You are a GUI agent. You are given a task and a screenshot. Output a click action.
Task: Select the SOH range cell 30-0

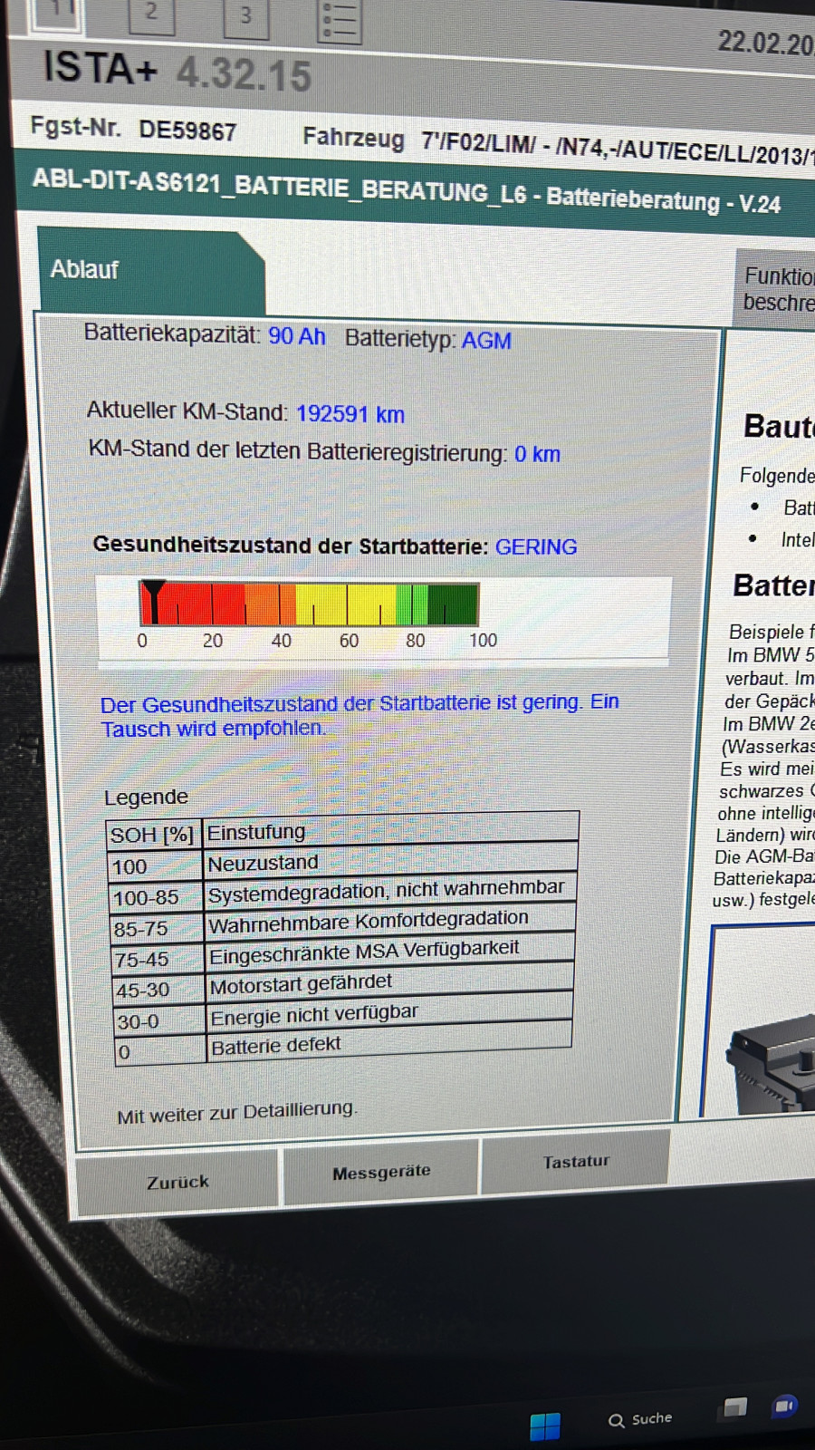159,1021
